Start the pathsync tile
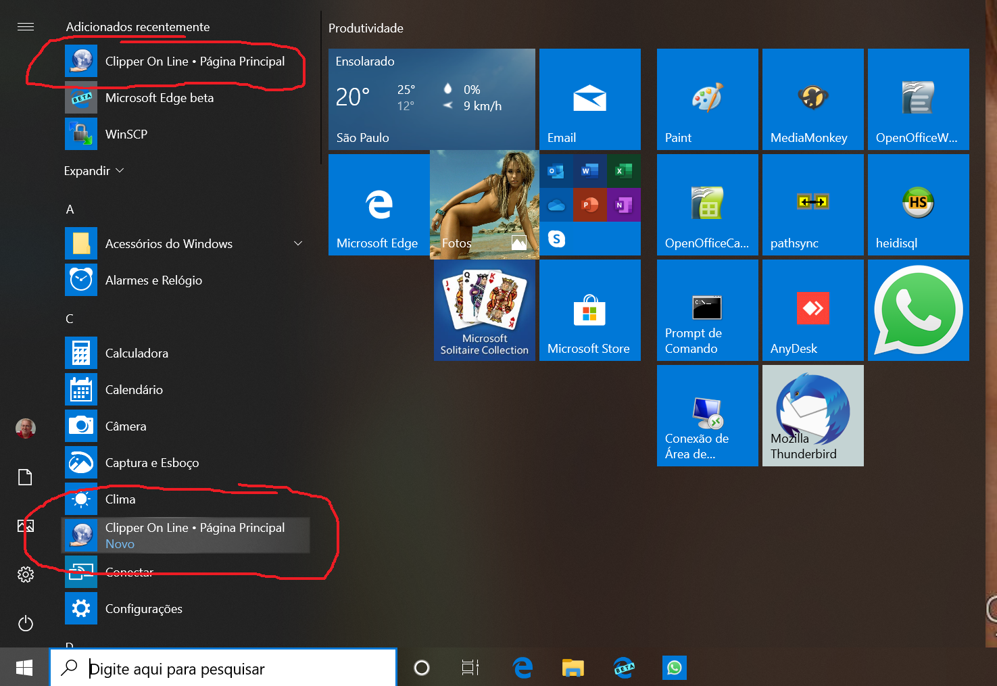 point(812,205)
